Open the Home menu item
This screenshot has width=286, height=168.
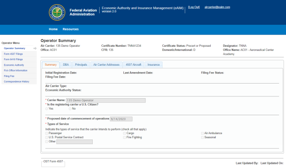point(53,29)
